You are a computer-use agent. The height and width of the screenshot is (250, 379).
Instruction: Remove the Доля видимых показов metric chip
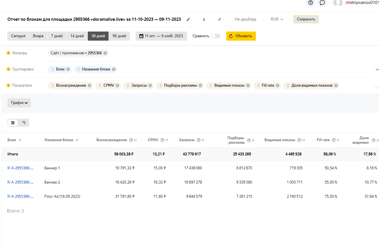coord(336,86)
